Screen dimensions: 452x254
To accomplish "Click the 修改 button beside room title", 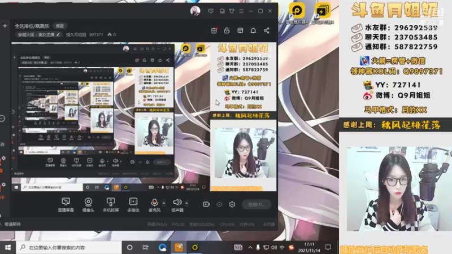I will (x=60, y=26).
